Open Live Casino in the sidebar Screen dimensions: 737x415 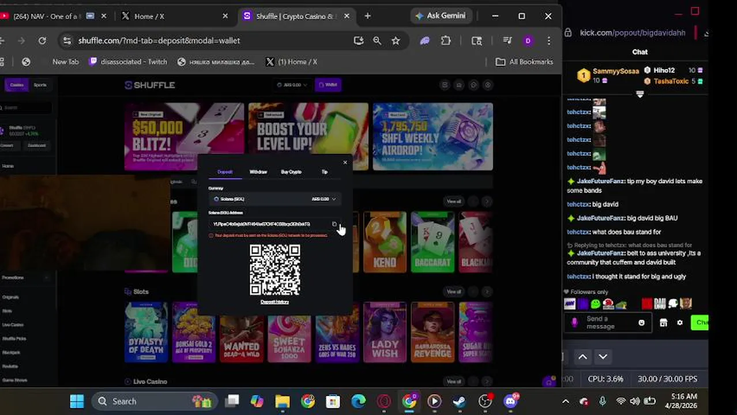13,325
